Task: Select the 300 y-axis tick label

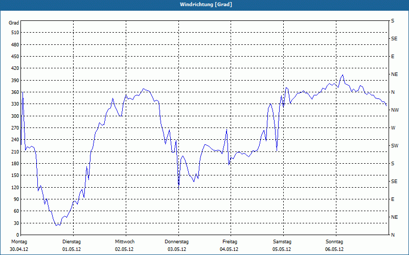Action: [x=15, y=116]
